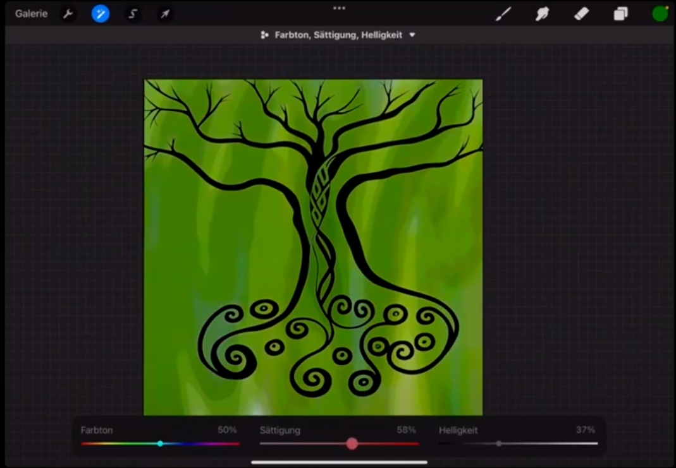Open the Layers panel icon
676x468 pixels.
(620, 14)
